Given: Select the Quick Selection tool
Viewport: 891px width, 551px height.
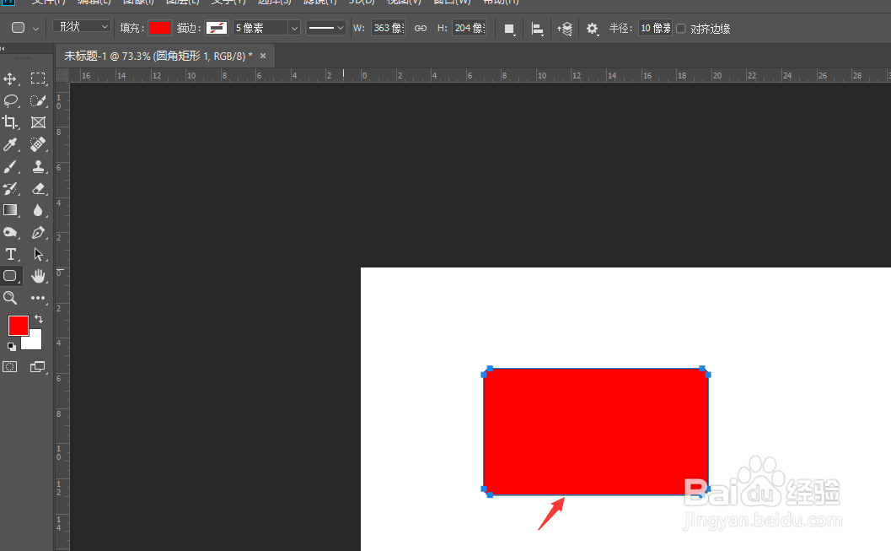Looking at the screenshot, I should pos(38,100).
